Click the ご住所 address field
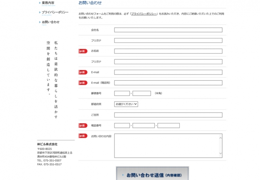This screenshot has width=260, height=180. pyautogui.click(x=168, y=115)
